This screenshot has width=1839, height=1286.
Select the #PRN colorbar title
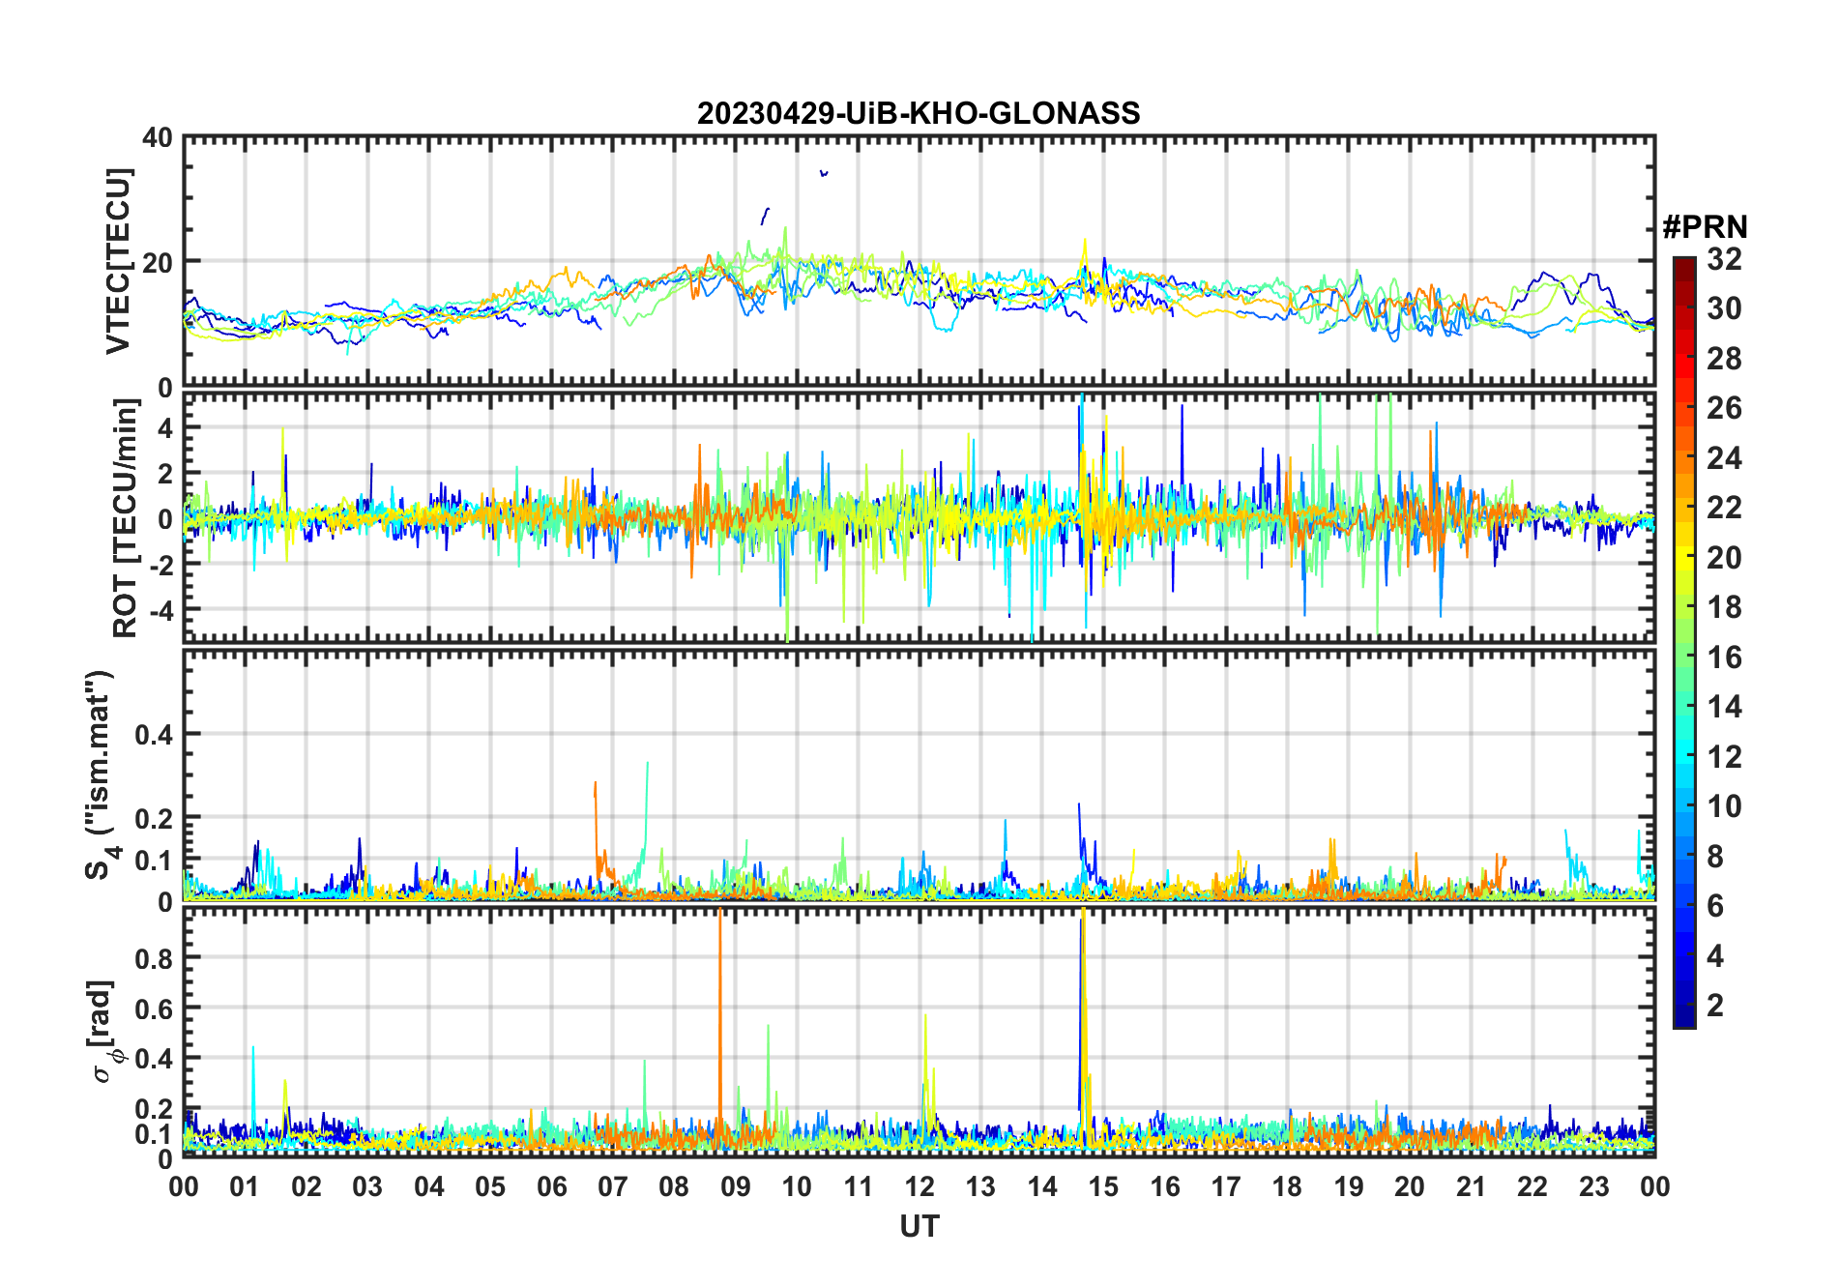click(x=1705, y=227)
